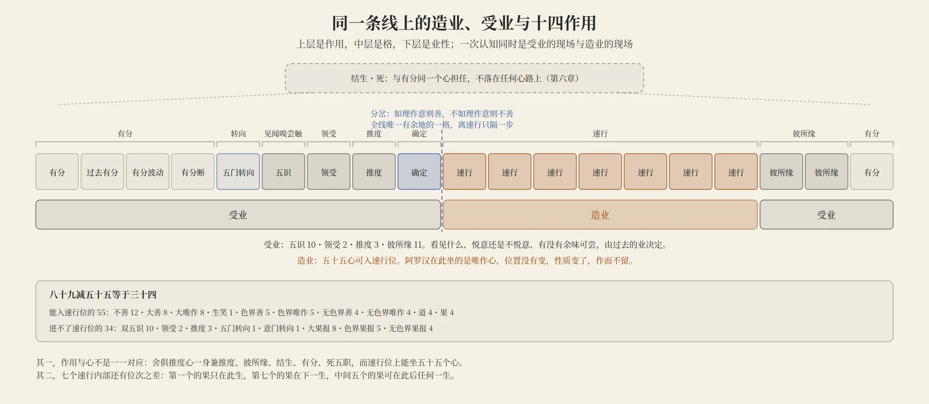The height and width of the screenshot is (404, 929).
Task: Select the 领受 box in the row
Action: click(x=329, y=172)
